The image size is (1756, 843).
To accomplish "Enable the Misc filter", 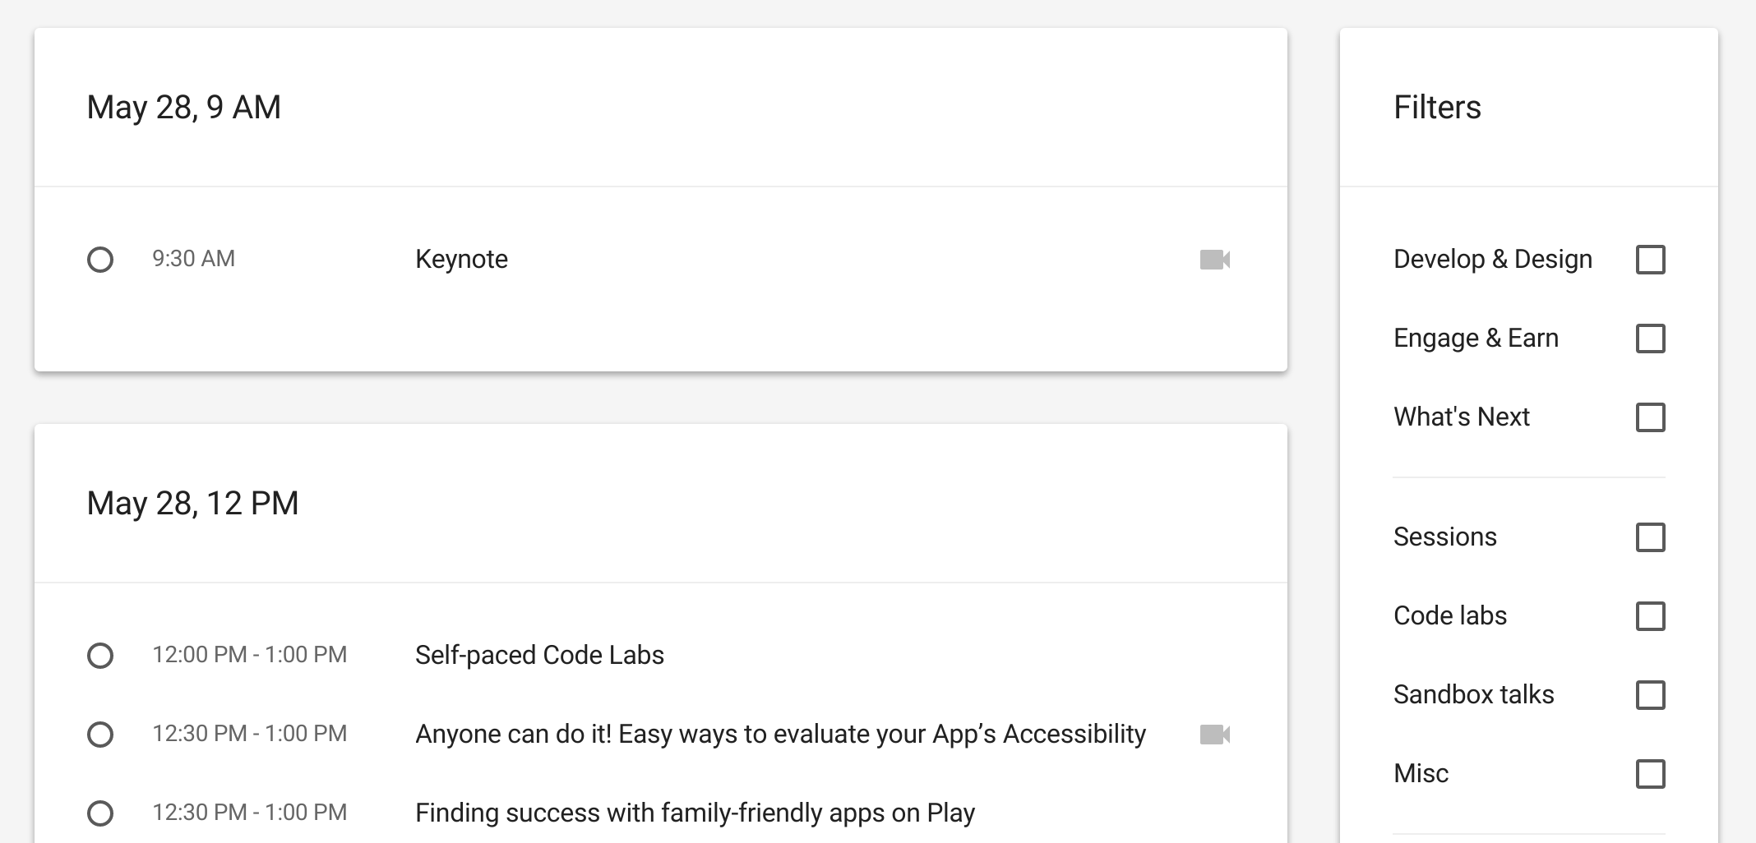I will point(1650,774).
